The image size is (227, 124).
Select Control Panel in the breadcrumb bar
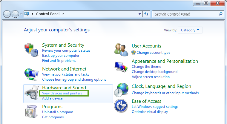click(48, 14)
